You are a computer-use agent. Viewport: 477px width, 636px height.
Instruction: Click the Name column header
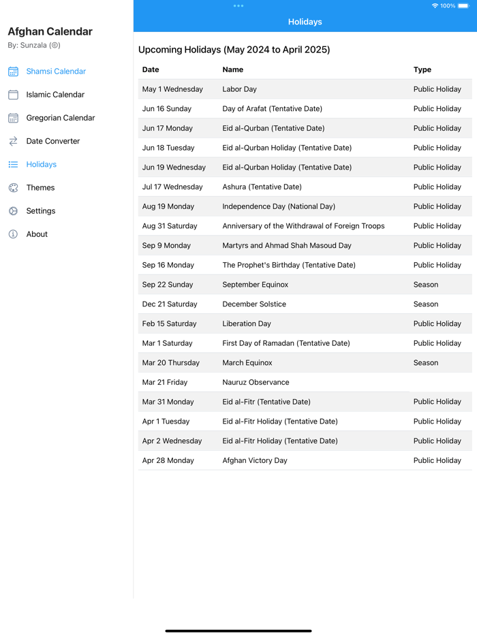pyautogui.click(x=233, y=69)
